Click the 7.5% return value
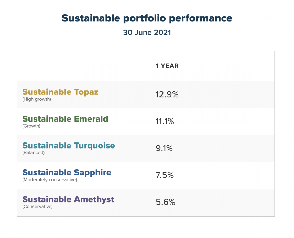294x238 pixels. tap(165, 175)
